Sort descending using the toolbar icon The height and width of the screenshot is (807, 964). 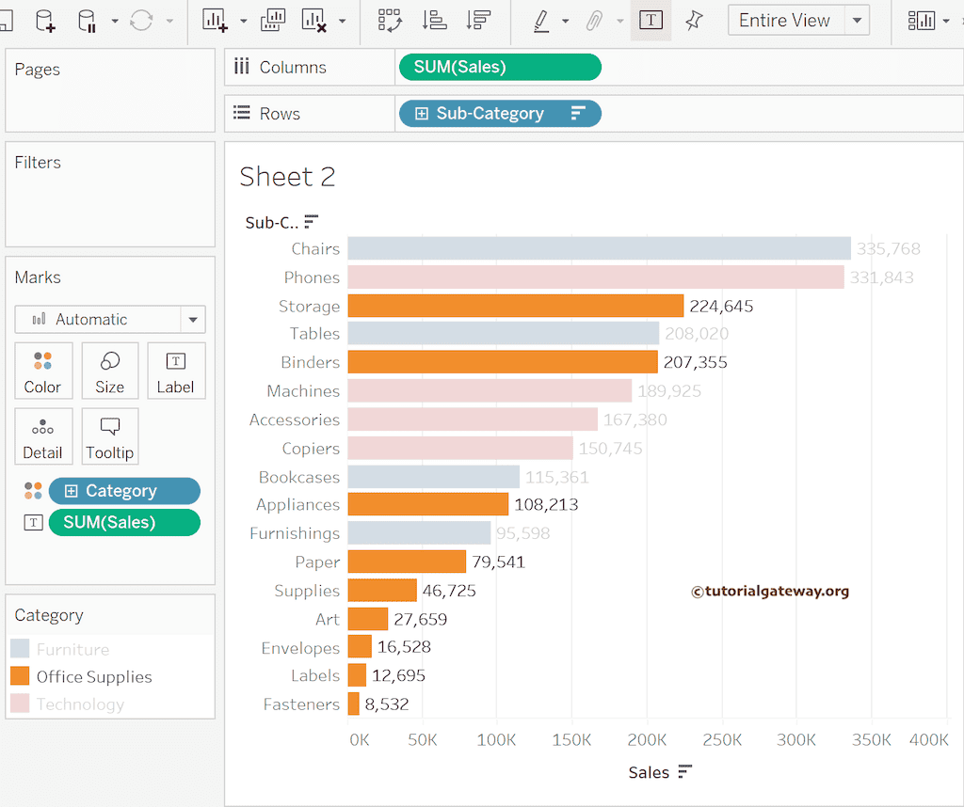coord(478,21)
